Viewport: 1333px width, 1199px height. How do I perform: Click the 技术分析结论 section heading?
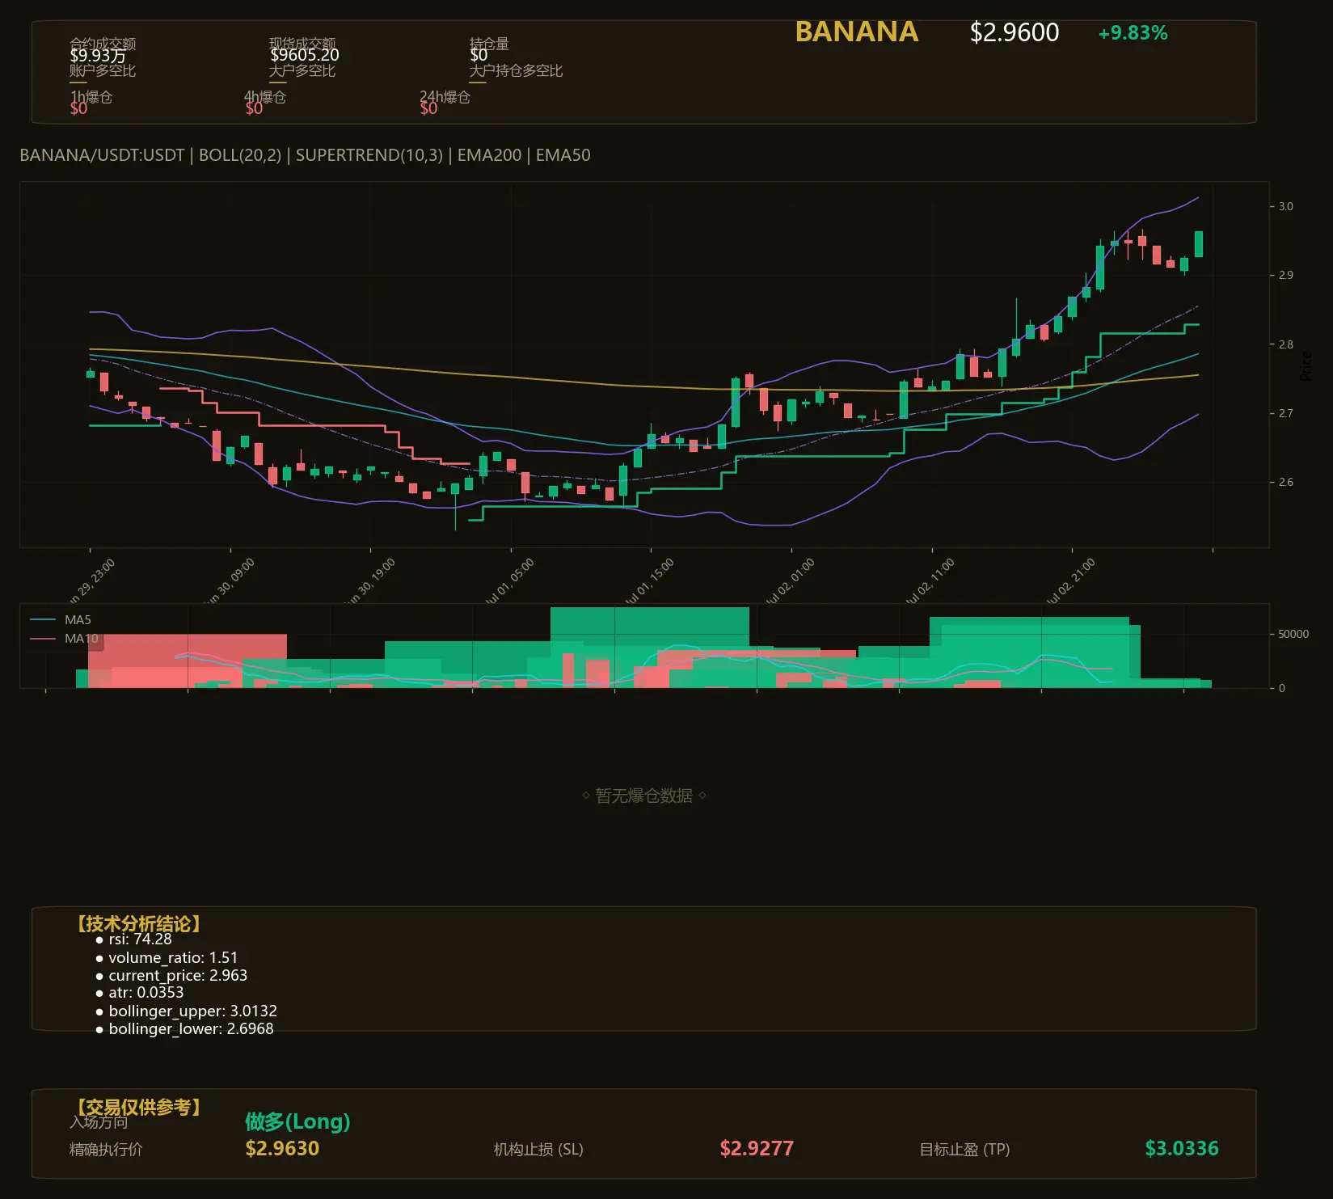139,924
